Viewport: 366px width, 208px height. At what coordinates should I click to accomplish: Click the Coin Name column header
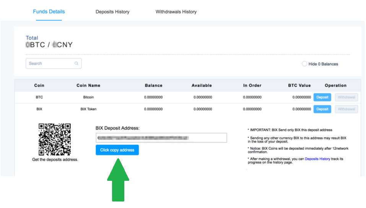[x=88, y=85]
